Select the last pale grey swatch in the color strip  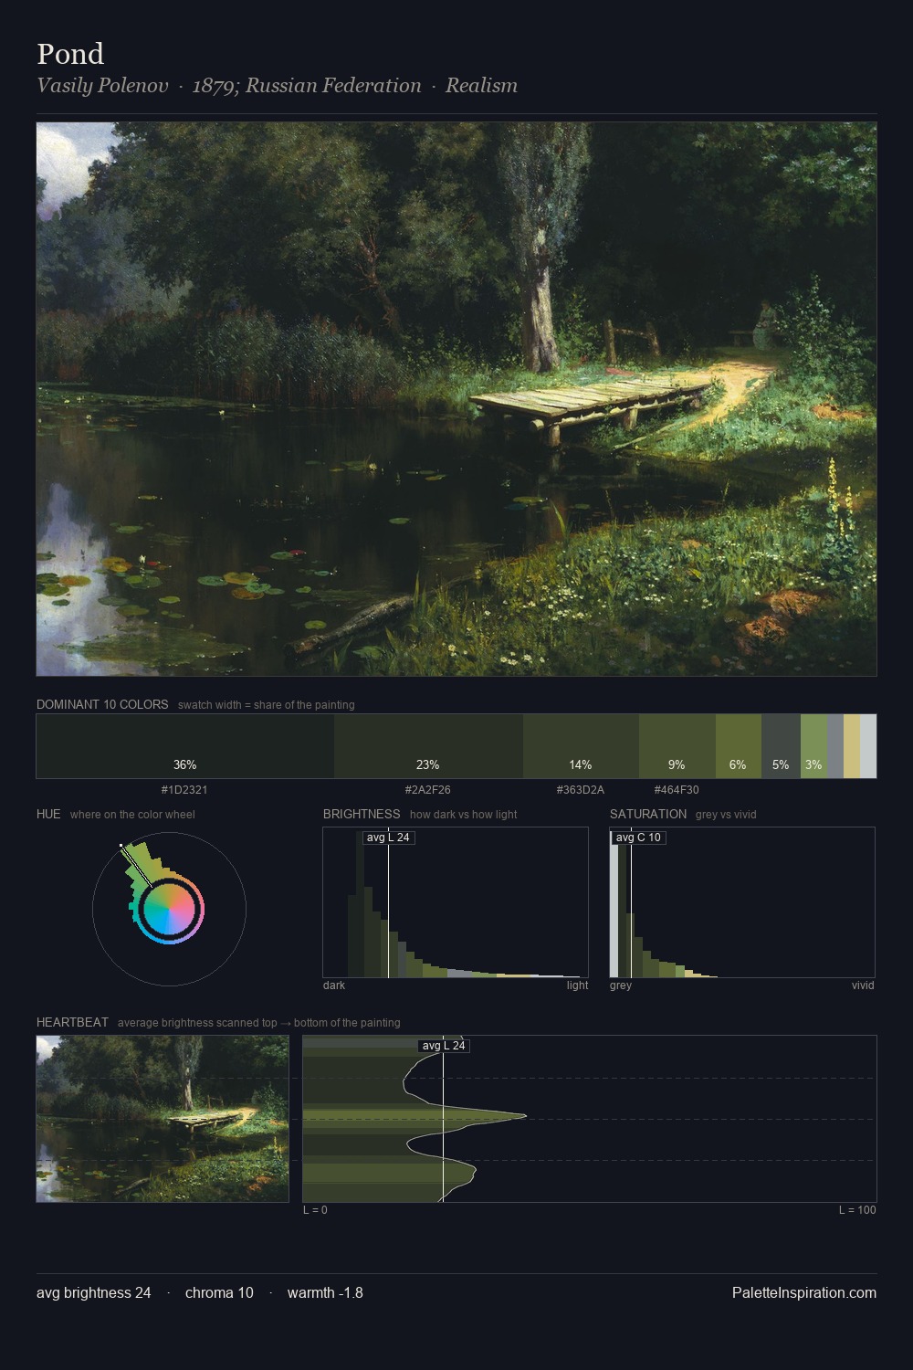tap(868, 746)
